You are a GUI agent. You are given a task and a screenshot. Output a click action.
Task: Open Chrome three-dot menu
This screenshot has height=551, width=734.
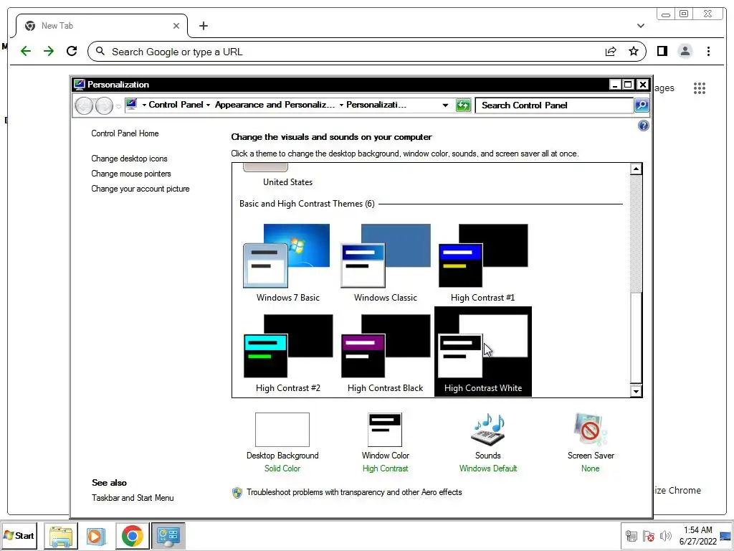708,51
